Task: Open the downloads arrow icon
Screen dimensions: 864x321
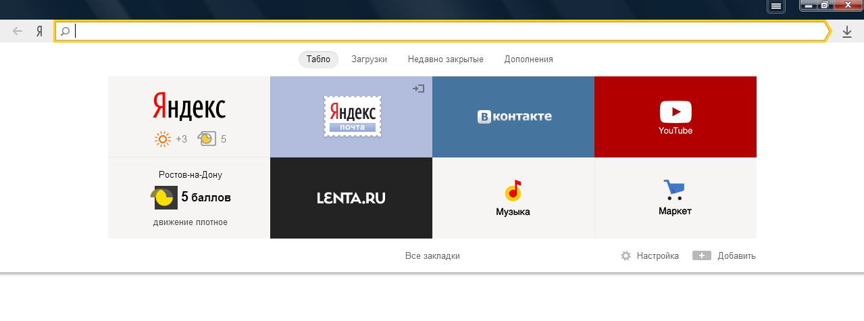Action: [x=847, y=31]
